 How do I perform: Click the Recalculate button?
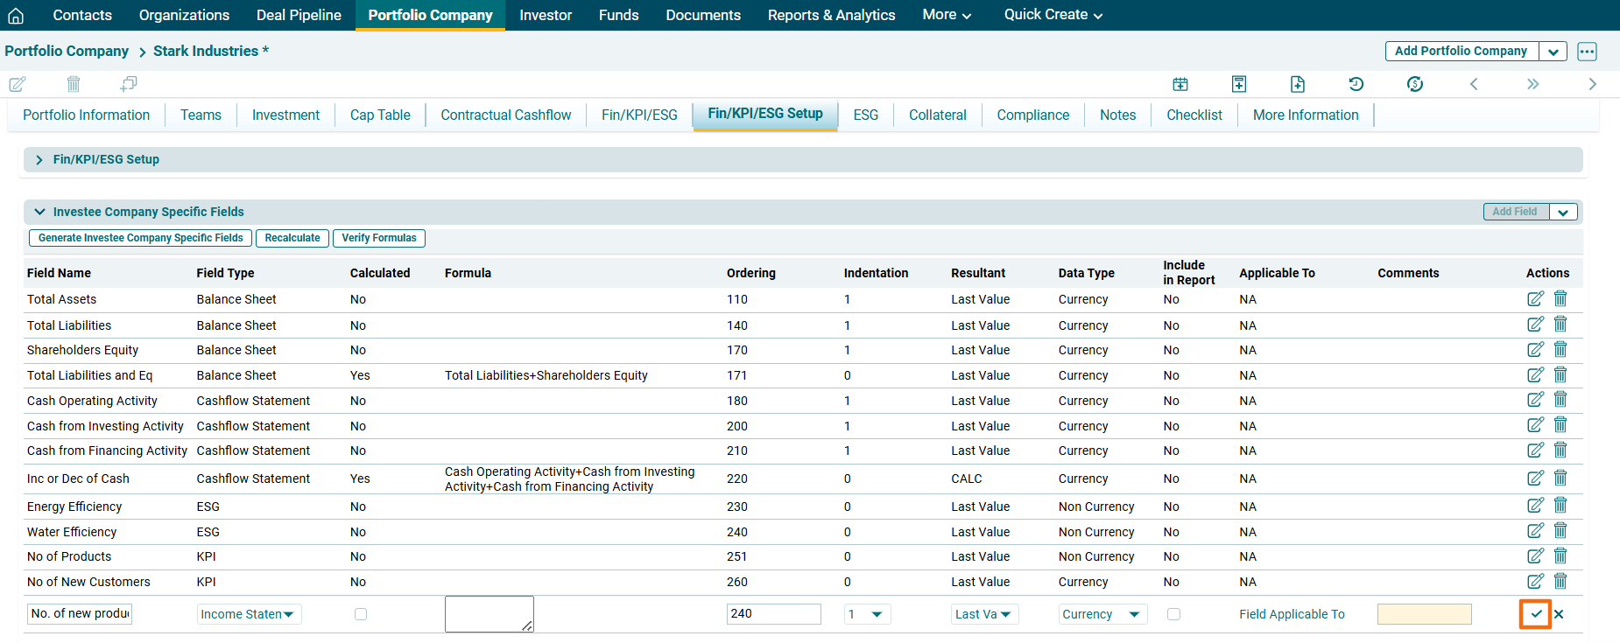click(x=292, y=238)
